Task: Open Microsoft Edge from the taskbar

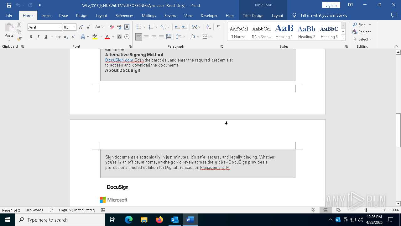Action: (x=129, y=220)
